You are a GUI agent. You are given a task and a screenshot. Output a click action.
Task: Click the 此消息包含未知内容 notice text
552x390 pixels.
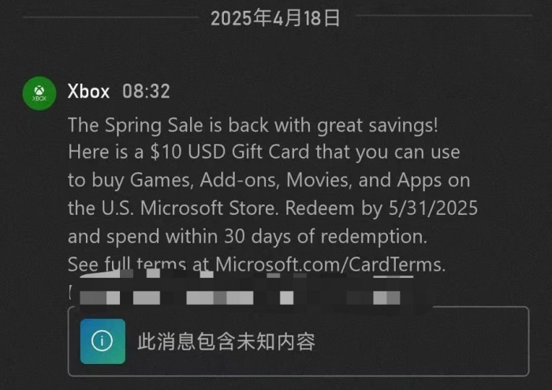coord(226,341)
